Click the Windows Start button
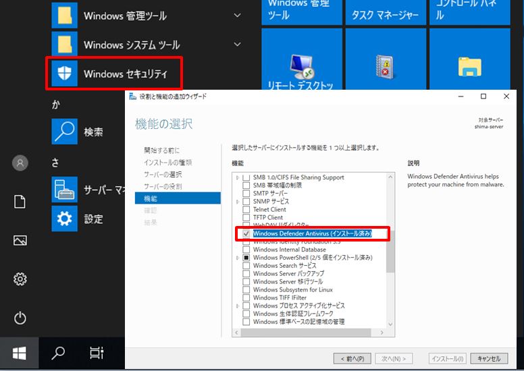The image size is (524, 371). click(20, 353)
